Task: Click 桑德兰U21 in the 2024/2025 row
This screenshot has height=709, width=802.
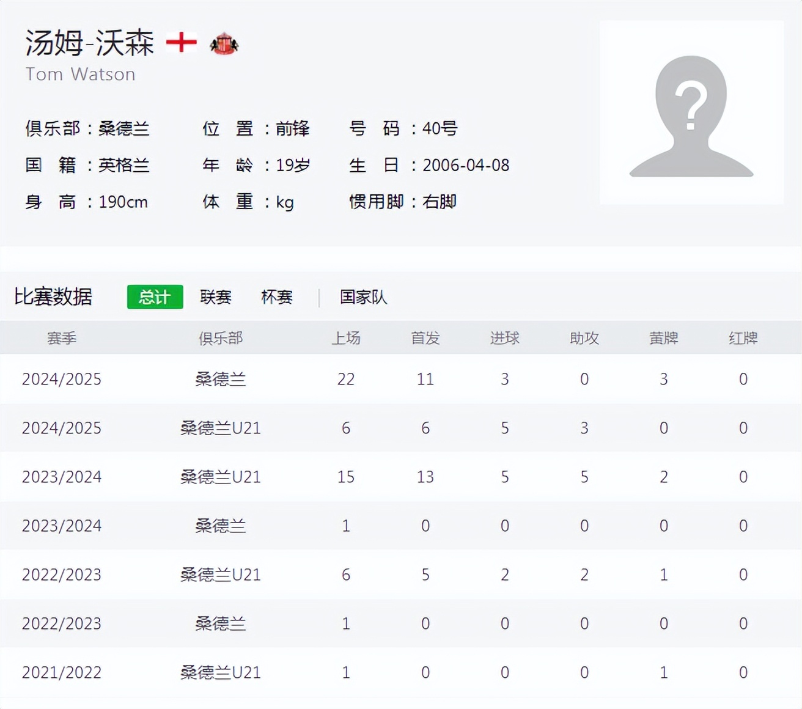Action: pos(221,428)
